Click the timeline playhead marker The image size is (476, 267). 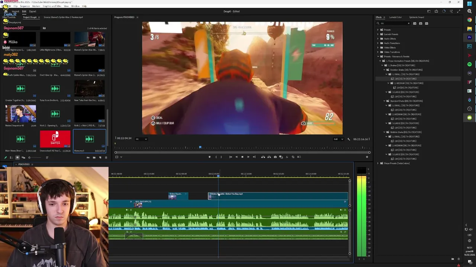[x=218, y=176]
